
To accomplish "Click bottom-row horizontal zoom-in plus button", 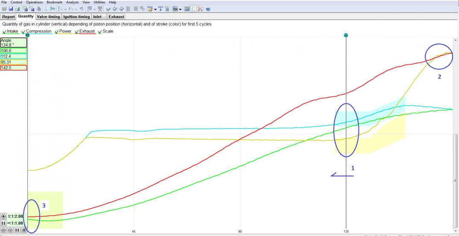I will [24, 230].
